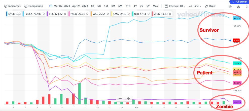Click the USB 47.11 legend label
This screenshot has width=249, height=111.
coord(140,14)
